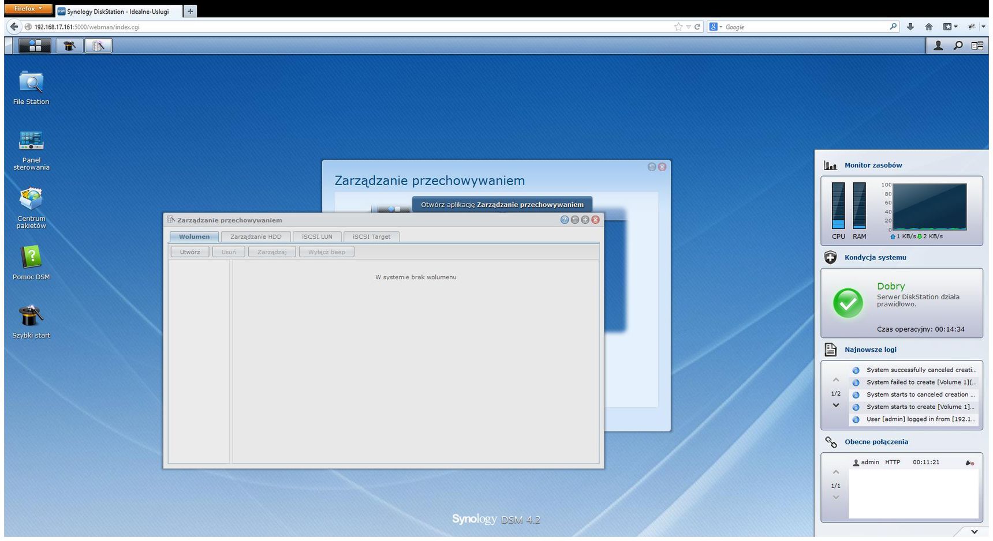This screenshot has height=541, width=993.
Task: Switch to iSCSI Target tab
Action: click(371, 236)
